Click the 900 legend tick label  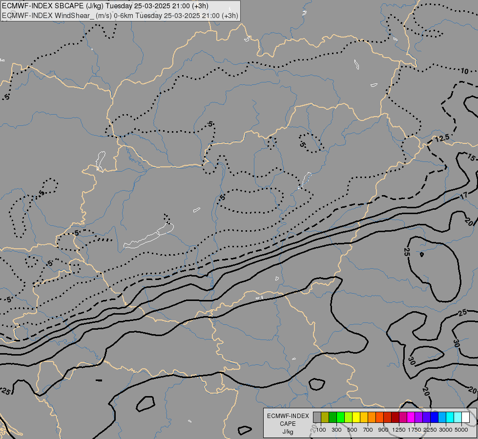pos(383,430)
